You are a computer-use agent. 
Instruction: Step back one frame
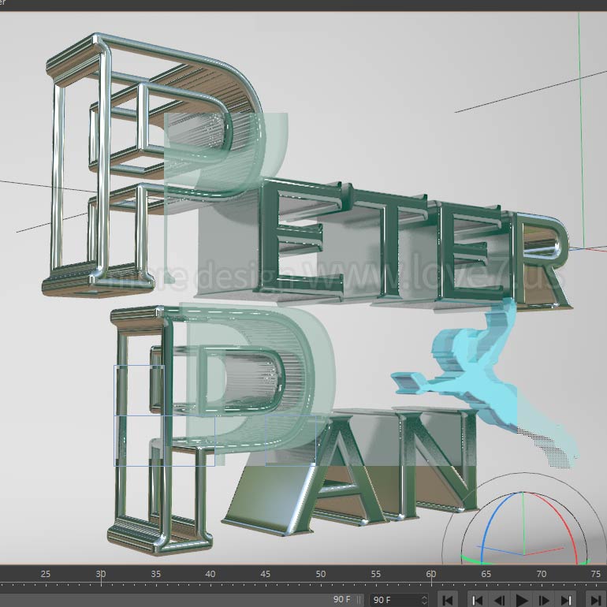(499, 600)
